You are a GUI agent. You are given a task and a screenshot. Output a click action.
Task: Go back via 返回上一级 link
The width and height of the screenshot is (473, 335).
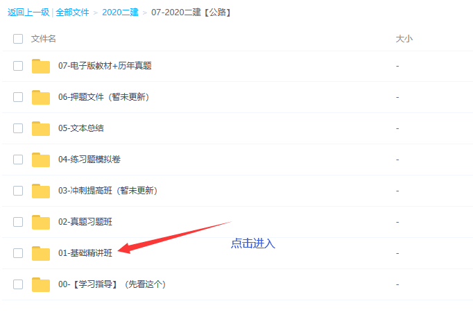click(x=28, y=12)
